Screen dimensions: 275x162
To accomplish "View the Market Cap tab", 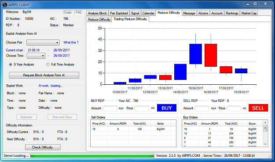I will (249, 13).
